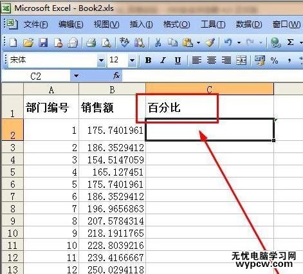This screenshot has width=303, height=274.
Task: Open Name Box dropdown arrow
Action: tap(76, 76)
